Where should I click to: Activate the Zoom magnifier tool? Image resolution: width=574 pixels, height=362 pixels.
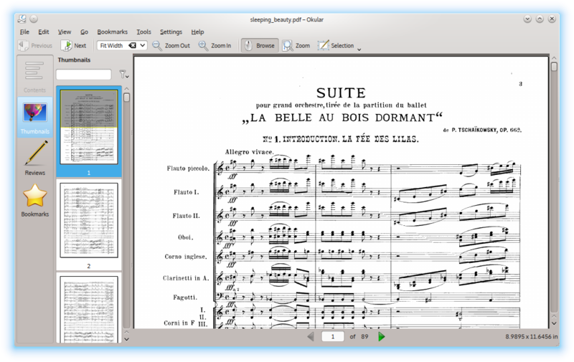[x=296, y=46]
